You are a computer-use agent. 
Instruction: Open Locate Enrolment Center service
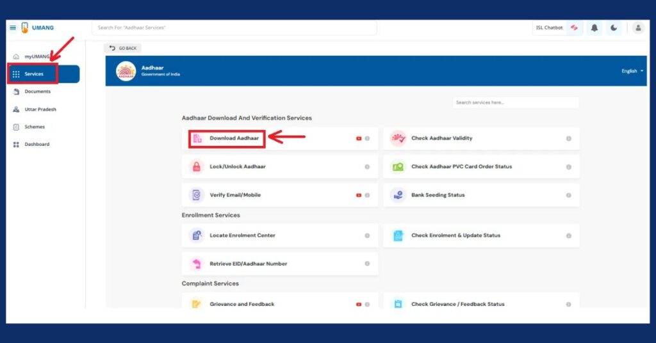pos(280,235)
